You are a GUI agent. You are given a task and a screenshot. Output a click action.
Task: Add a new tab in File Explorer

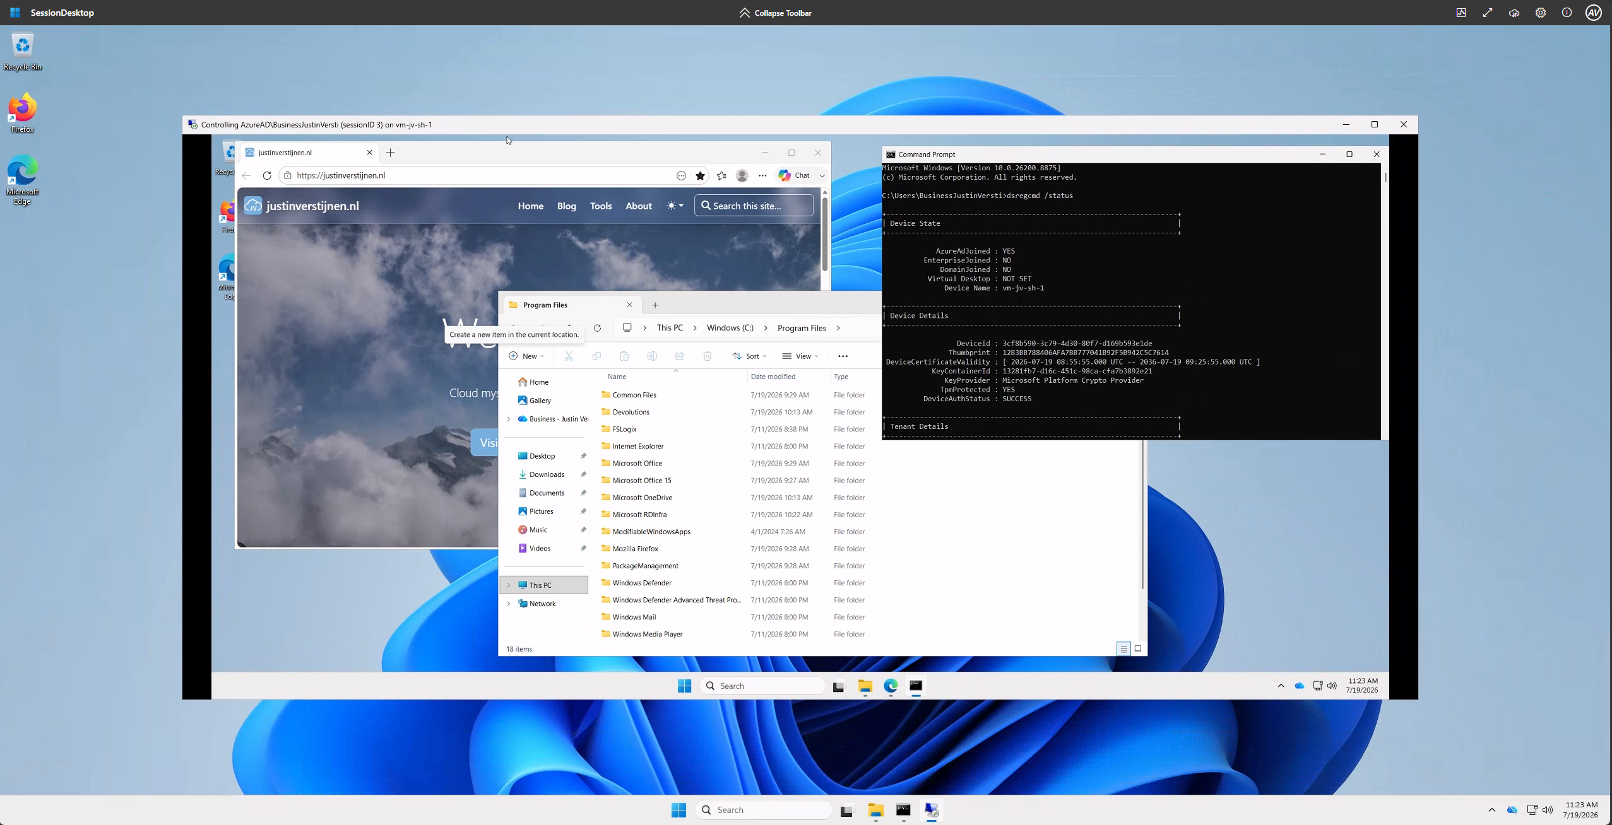(x=655, y=305)
